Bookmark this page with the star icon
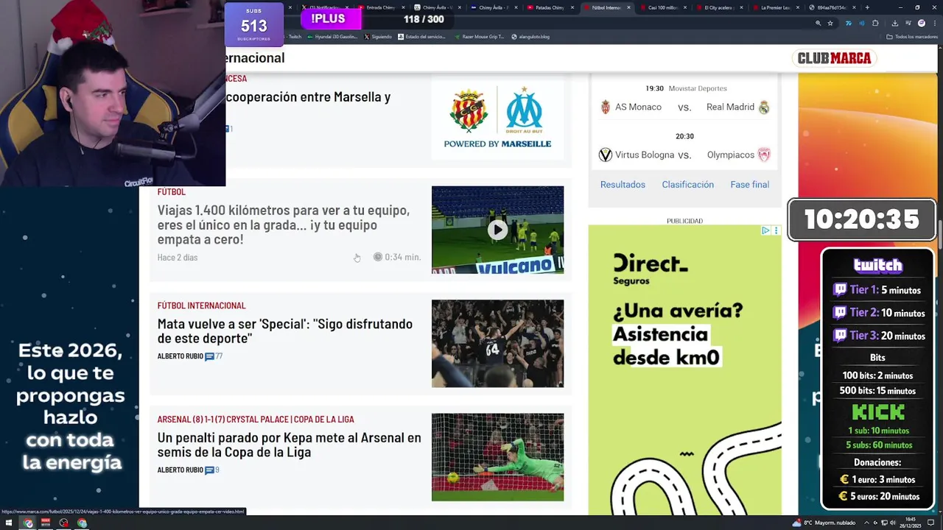 [x=830, y=23]
